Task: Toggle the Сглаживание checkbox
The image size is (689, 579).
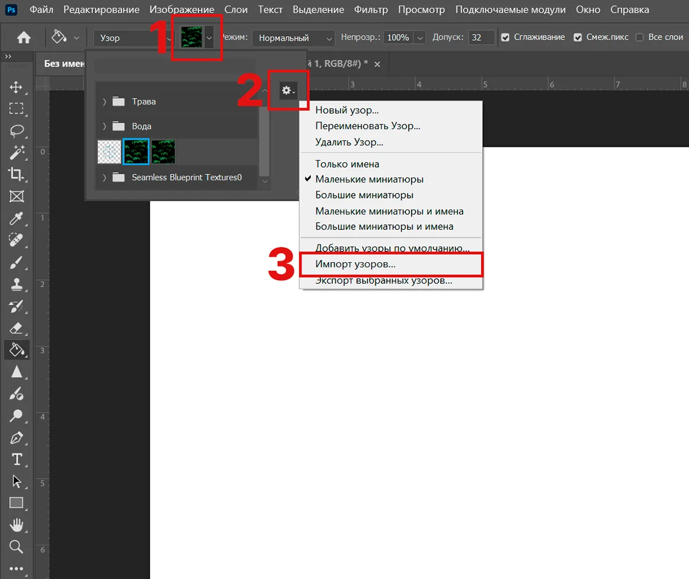Action: pos(505,37)
